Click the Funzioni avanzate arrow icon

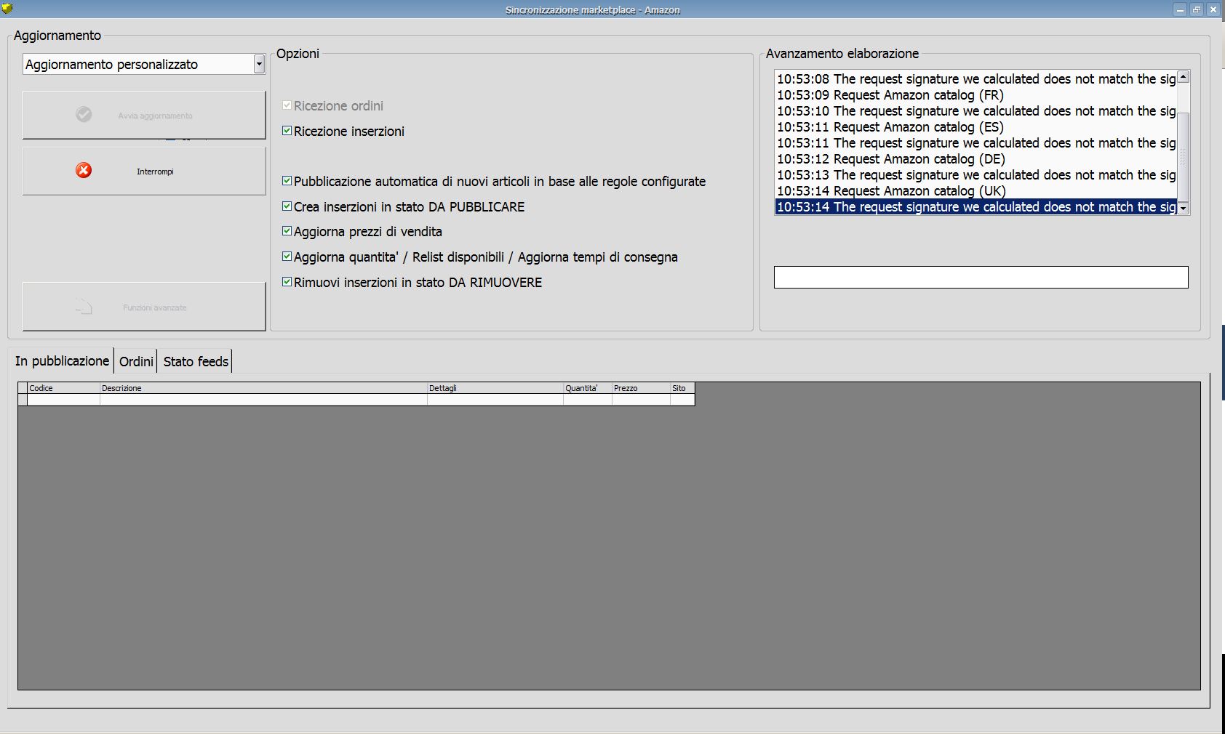click(84, 307)
